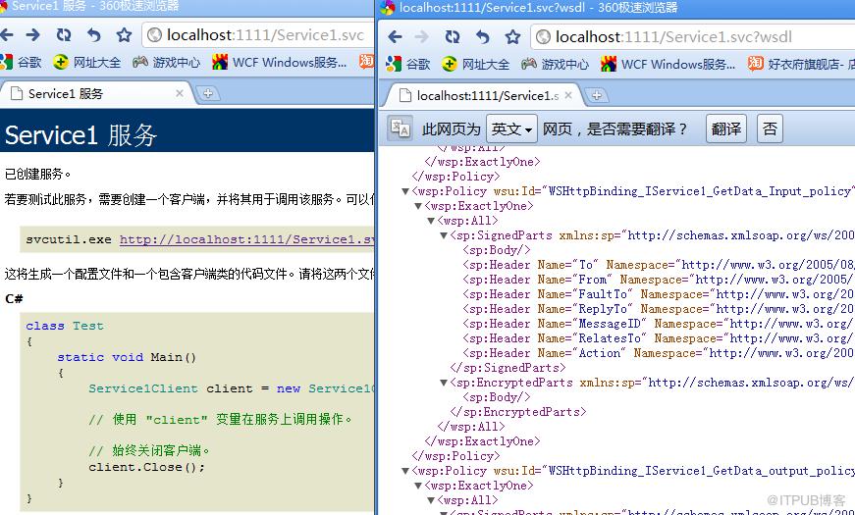Bookmark star in left browser window
The height and width of the screenshot is (515, 855).
click(x=125, y=35)
